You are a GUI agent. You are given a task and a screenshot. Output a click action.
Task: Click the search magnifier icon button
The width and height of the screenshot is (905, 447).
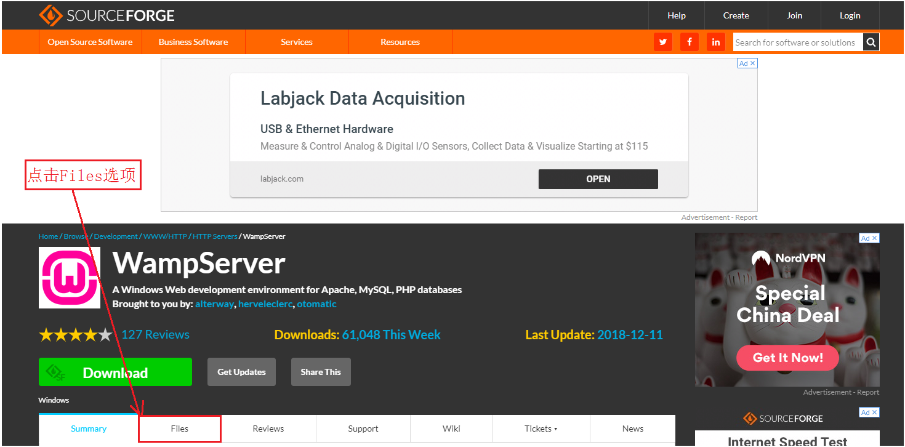[x=871, y=42]
